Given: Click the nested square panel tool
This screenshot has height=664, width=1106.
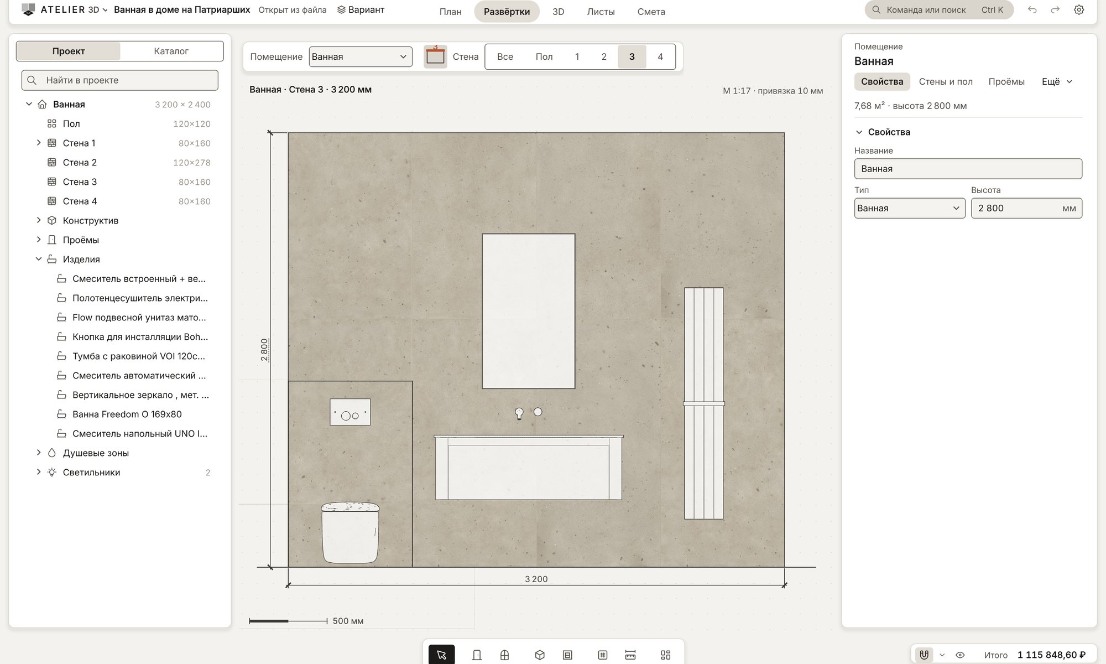Looking at the screenshot, I should pyautogui.click(x=567, y=655).
